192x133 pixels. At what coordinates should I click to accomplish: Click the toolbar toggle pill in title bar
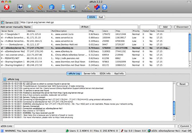click(x=189, y=2)
